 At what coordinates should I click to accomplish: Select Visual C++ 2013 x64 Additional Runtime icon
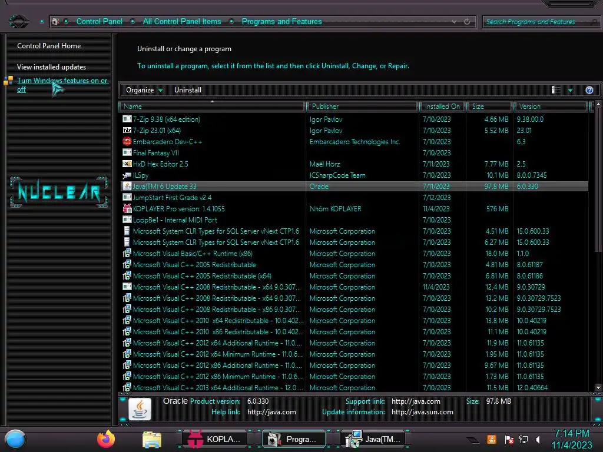point(127,387)
